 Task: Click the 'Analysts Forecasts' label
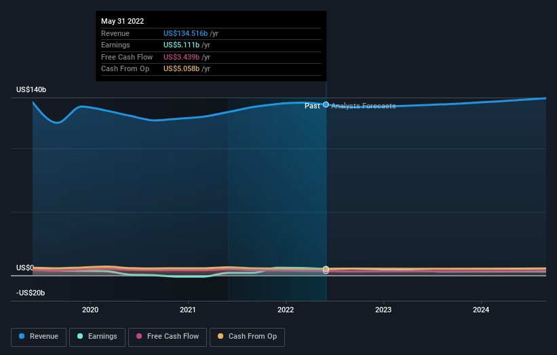point(364,106)
